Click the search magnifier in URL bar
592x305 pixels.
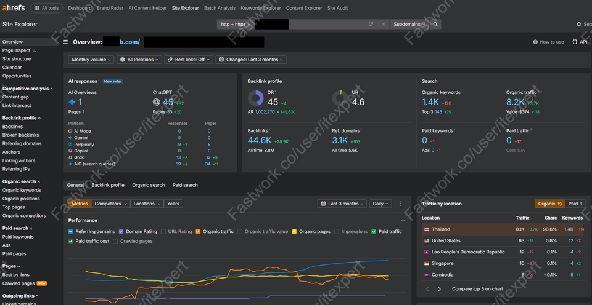click(435, 24)
